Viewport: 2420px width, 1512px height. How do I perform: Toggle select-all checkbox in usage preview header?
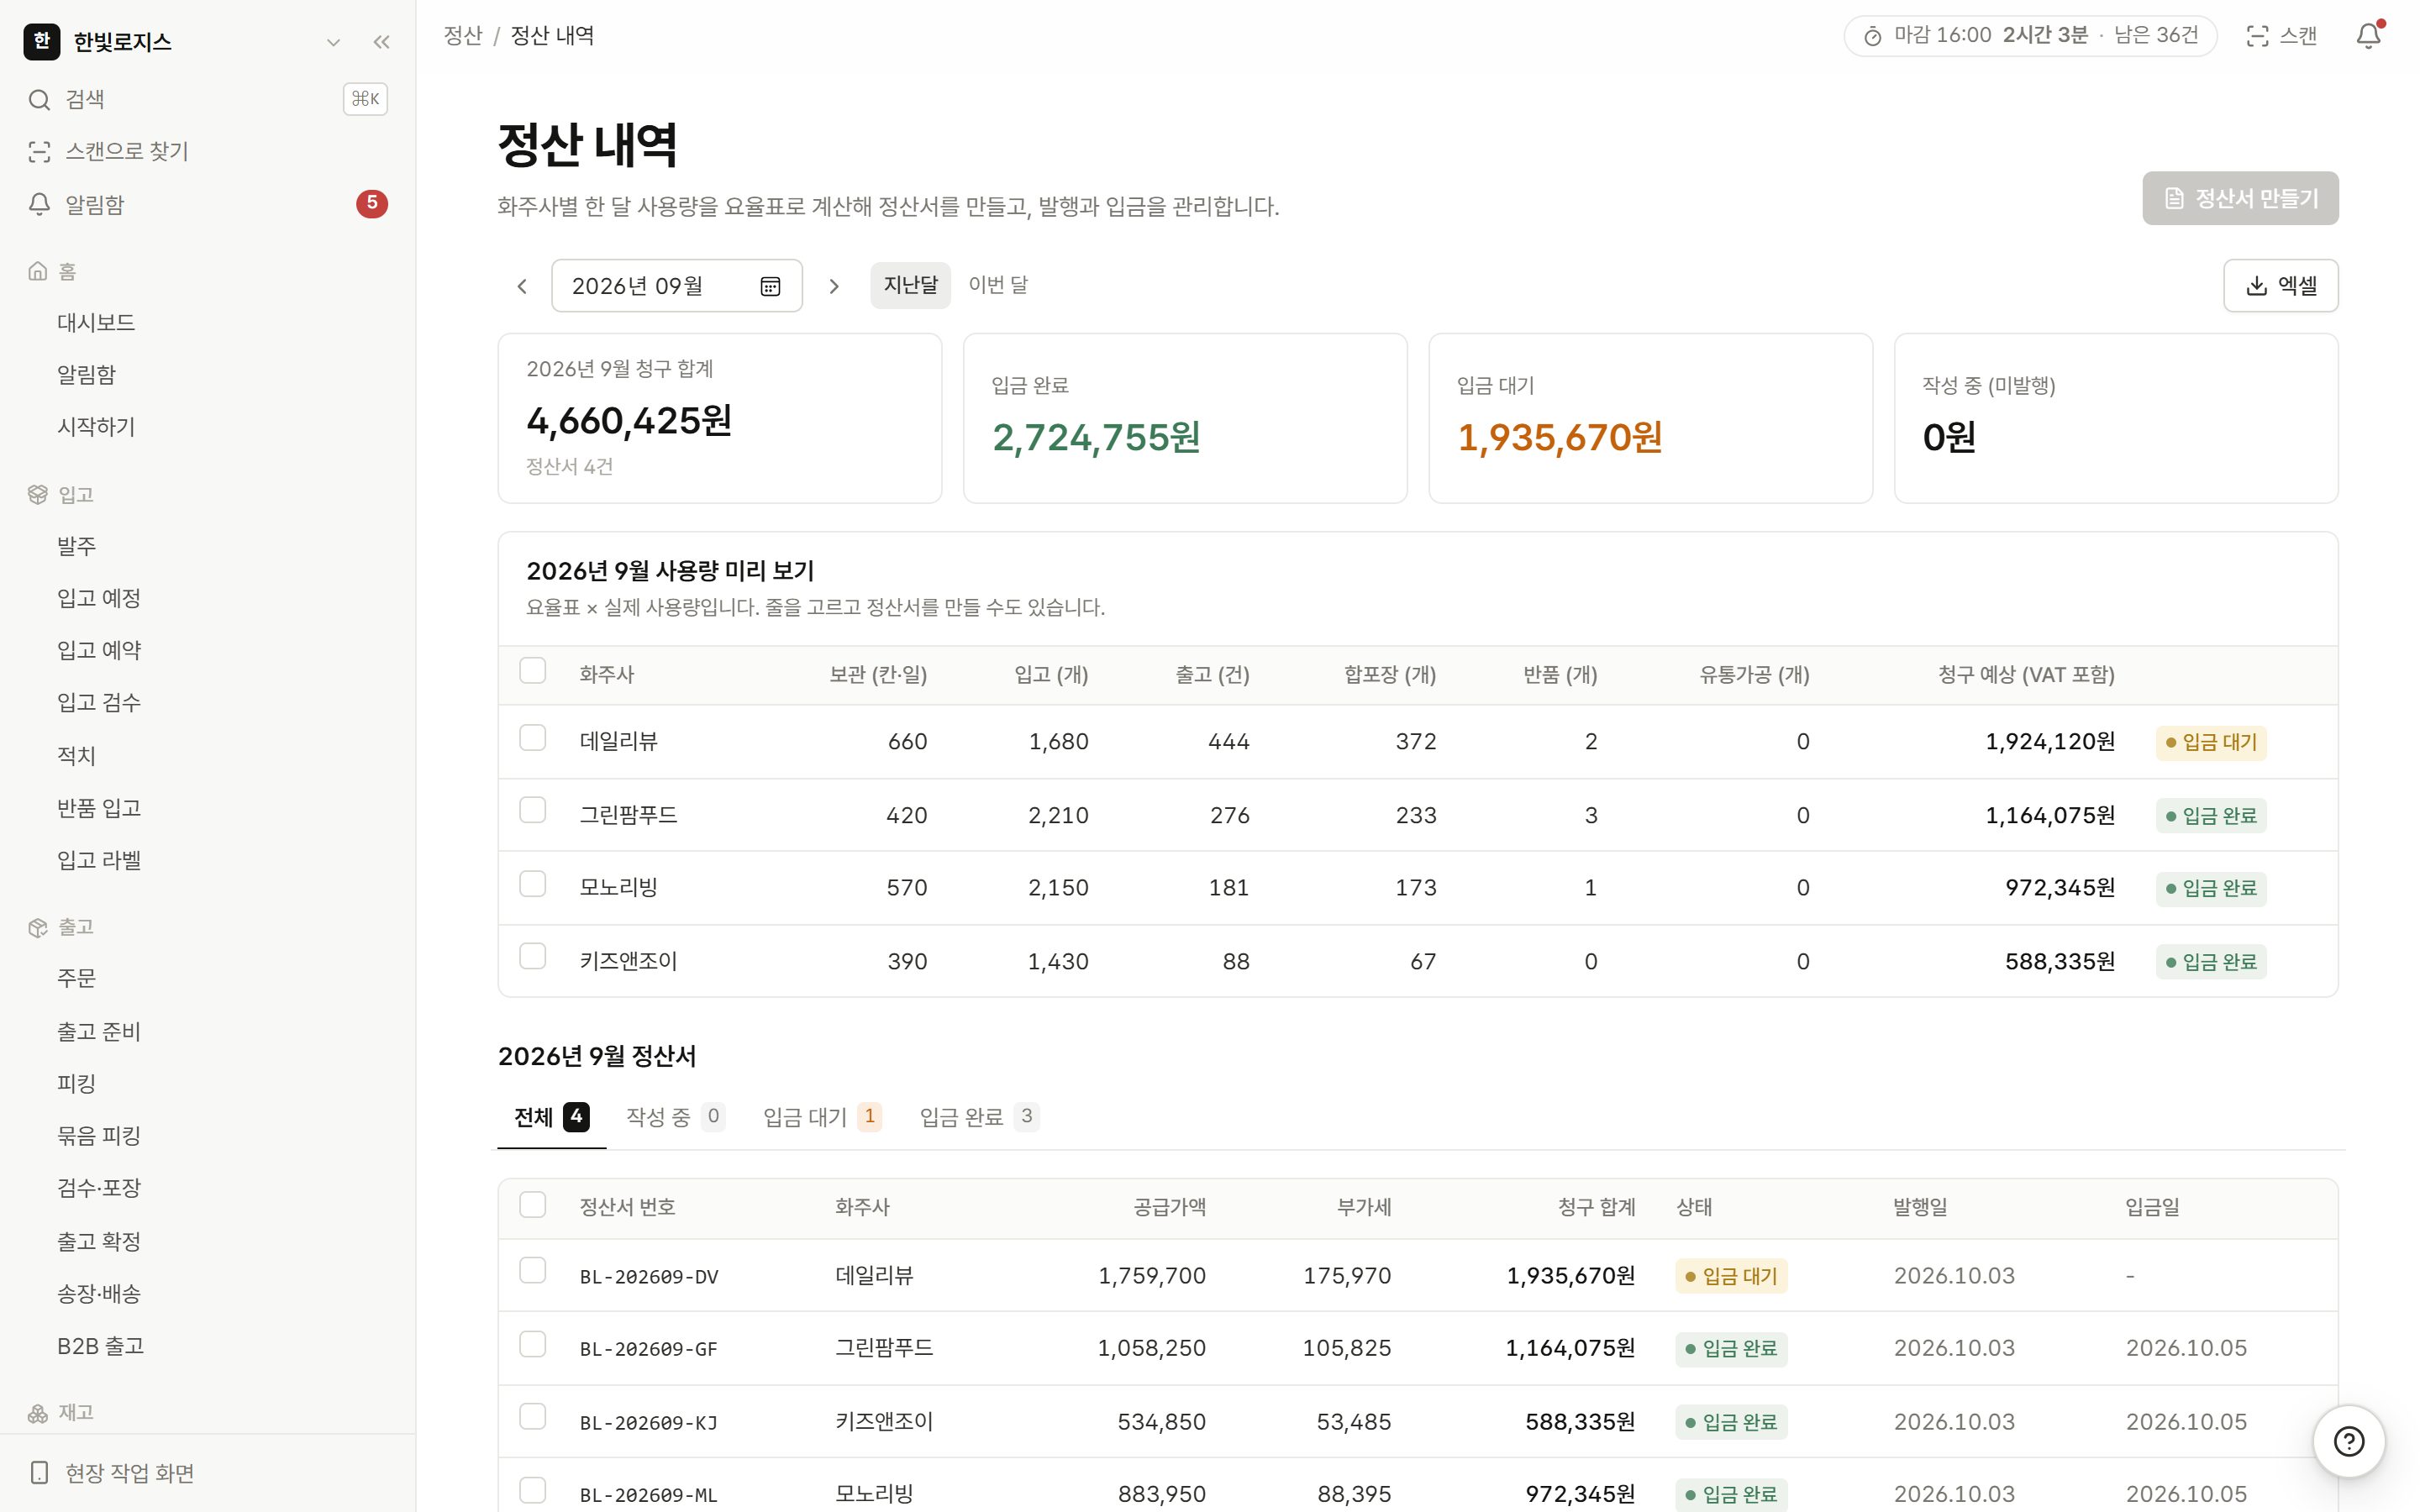(533, 670)
